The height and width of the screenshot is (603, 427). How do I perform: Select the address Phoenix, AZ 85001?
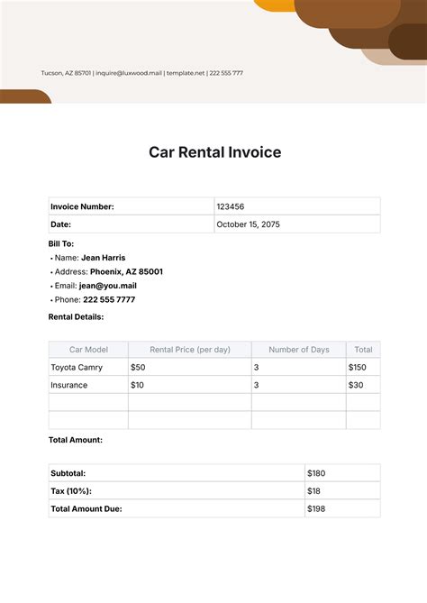coord(126,271)
